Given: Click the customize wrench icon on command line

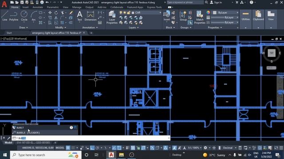Looking at the screenshot, I should [x=8, y=138].
